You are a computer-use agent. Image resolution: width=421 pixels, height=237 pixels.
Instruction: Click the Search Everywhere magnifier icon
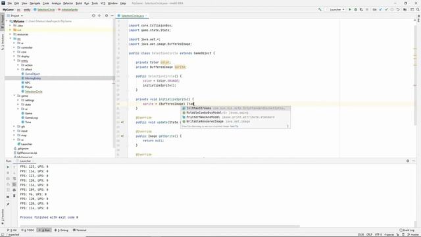(418, 9)
